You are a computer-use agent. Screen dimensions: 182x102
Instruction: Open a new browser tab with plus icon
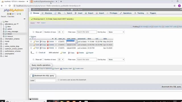pyautogui.click(x=61, y=1)
